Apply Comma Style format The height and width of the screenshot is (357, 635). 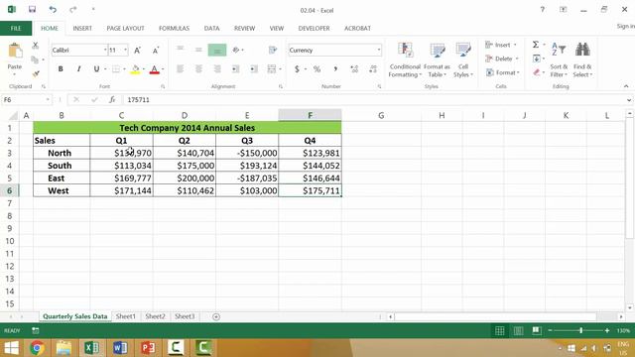(335, 69)
